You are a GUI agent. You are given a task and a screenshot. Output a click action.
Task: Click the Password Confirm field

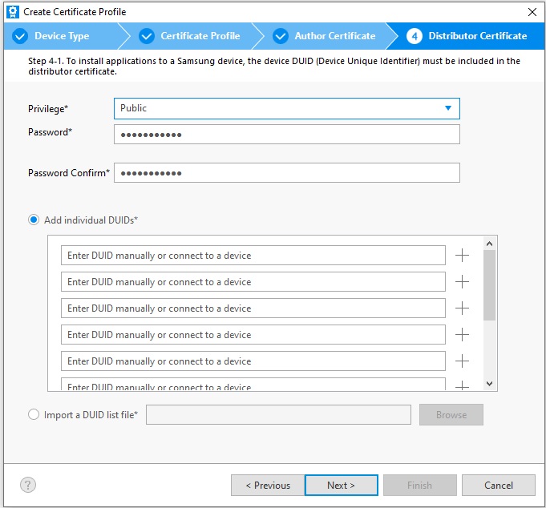click(287, 173)
